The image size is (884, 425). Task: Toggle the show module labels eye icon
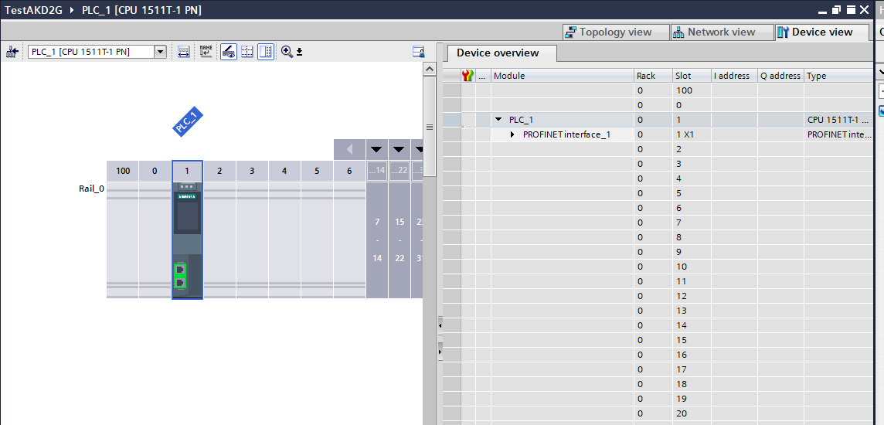click(x=228, y=52)
